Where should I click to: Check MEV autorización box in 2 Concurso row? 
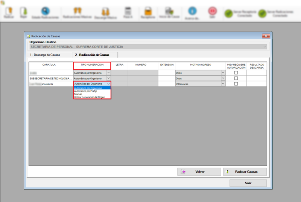point(236,84)
